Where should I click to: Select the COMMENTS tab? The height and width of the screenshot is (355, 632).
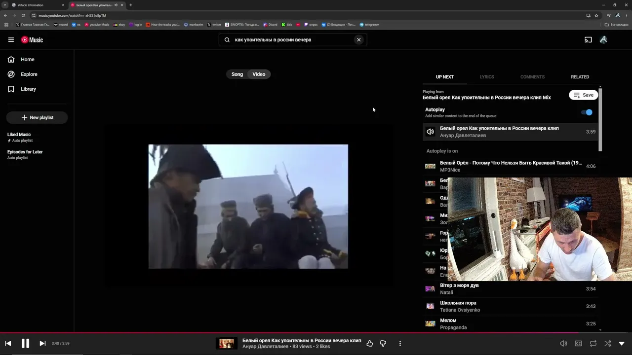[532, 77]
